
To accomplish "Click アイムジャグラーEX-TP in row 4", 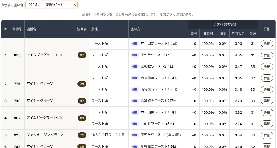I will click(x=45, y=118).
